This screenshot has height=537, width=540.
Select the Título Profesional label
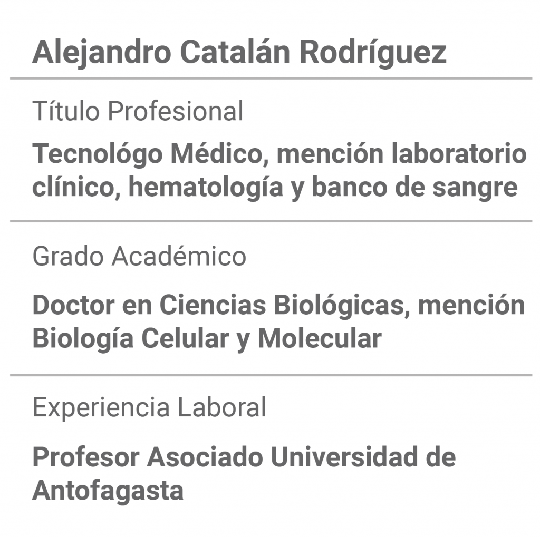[x=138, y=111]
